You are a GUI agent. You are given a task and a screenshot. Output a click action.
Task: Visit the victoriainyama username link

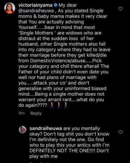tap(35, 5)
